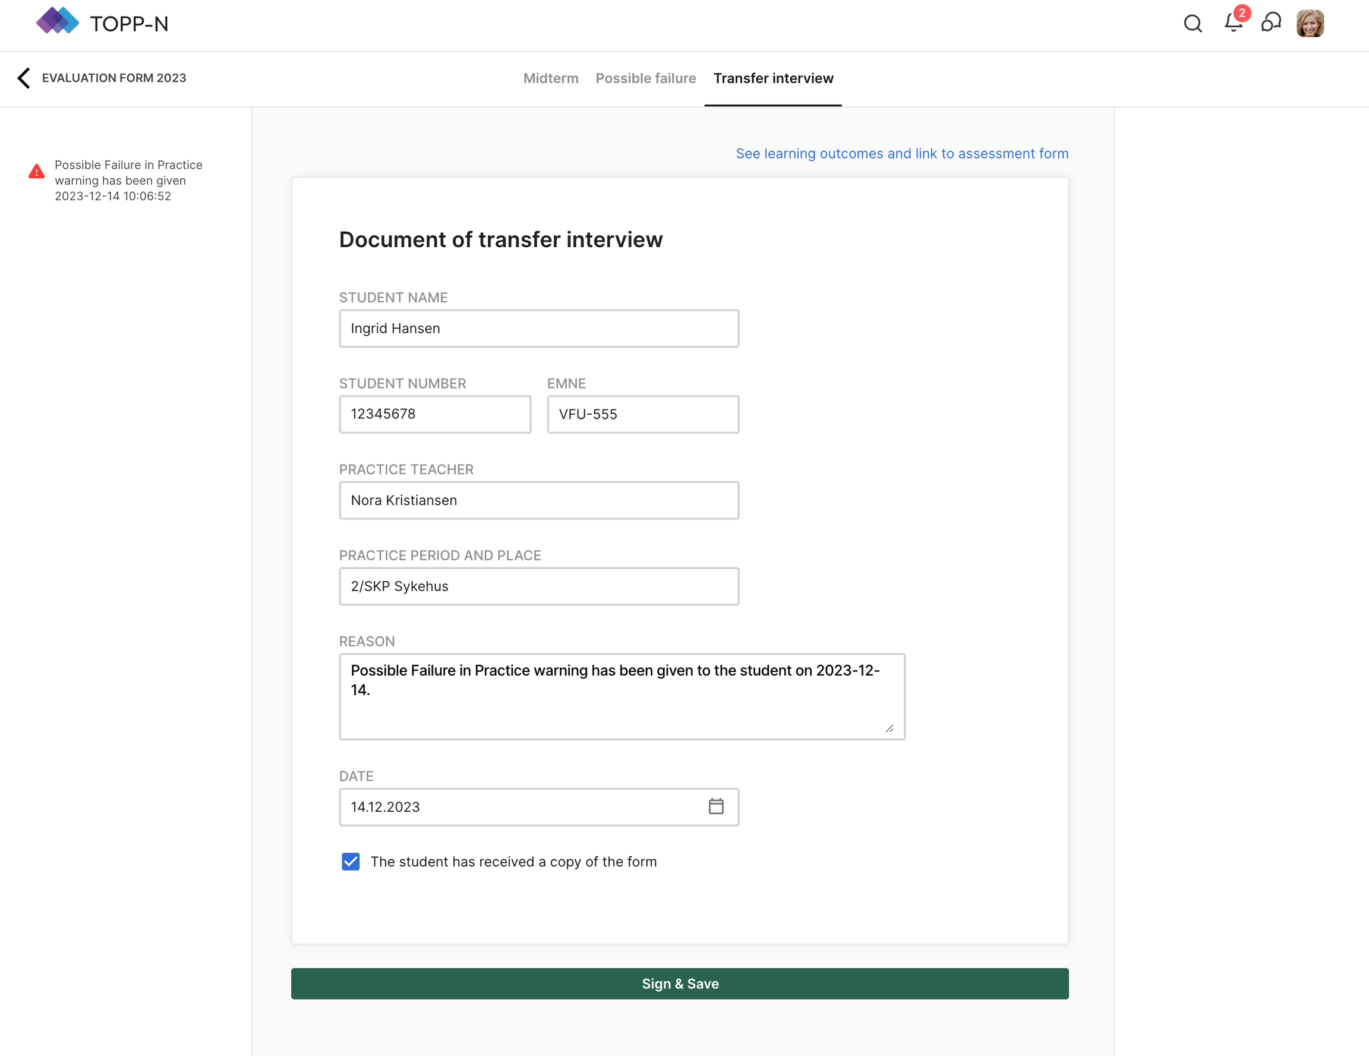Open user profile avatar

click(1310, 24)
